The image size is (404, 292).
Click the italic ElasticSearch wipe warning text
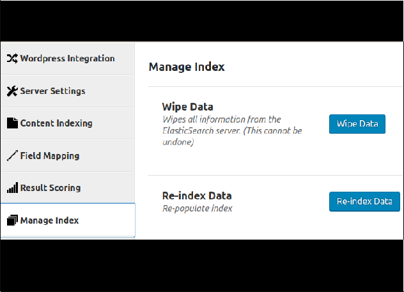coord(232,131)
